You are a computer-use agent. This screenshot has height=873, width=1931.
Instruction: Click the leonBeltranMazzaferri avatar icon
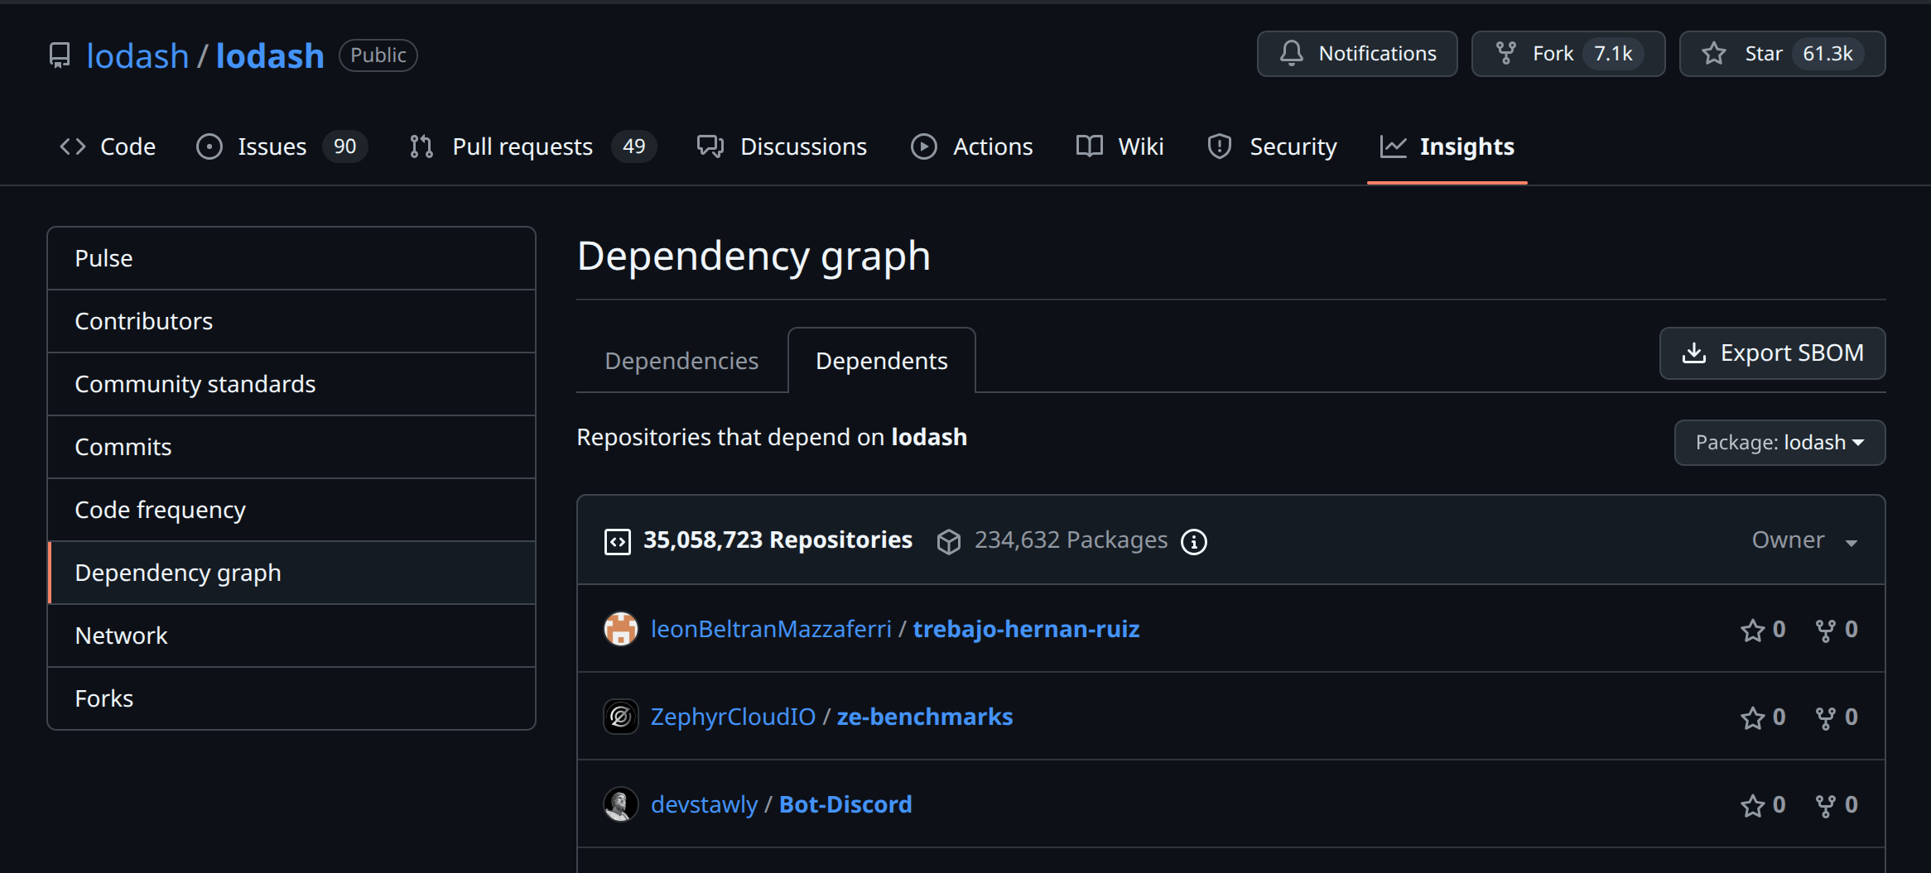coord(620,629)
